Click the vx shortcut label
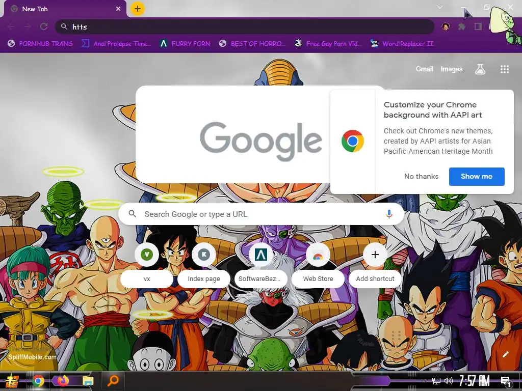The image size is (522, 391). [147, 278]
